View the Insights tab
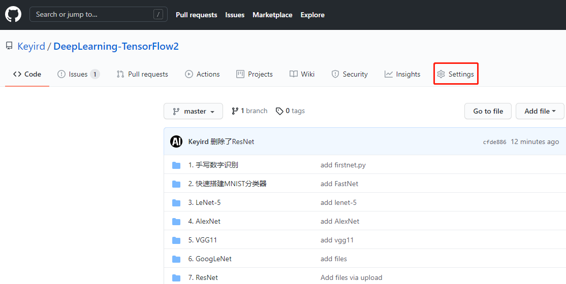The width and height of the screenshot is (566, 284). (x=402, y=74)
